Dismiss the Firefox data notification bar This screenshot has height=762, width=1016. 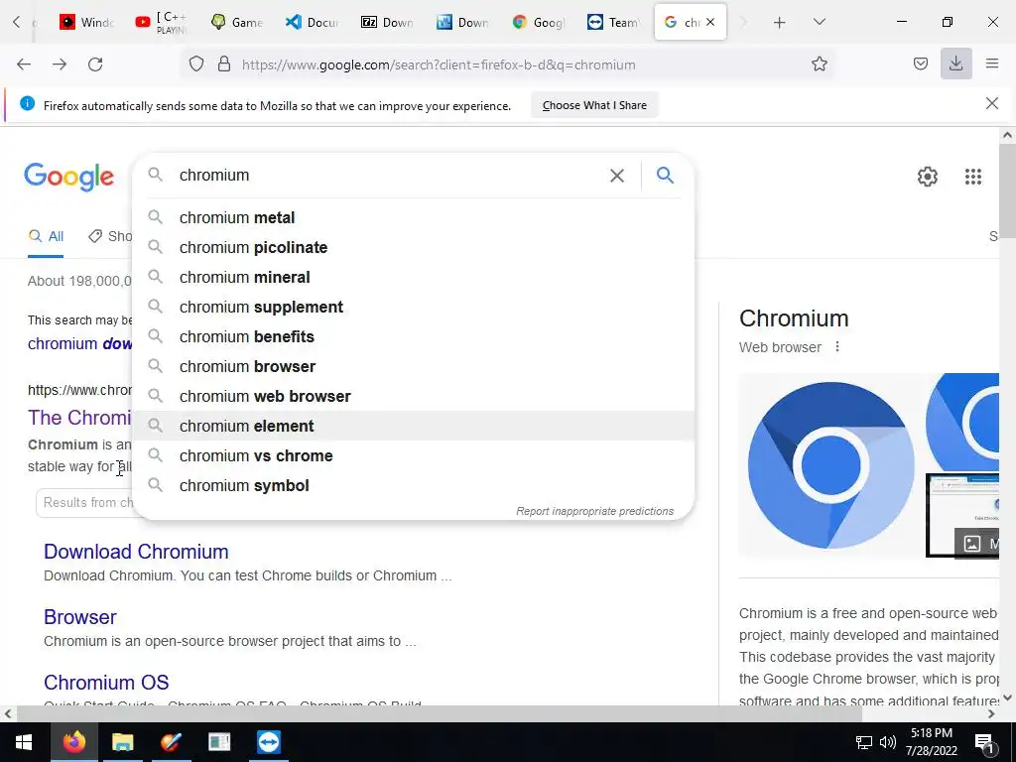(991, 103)
